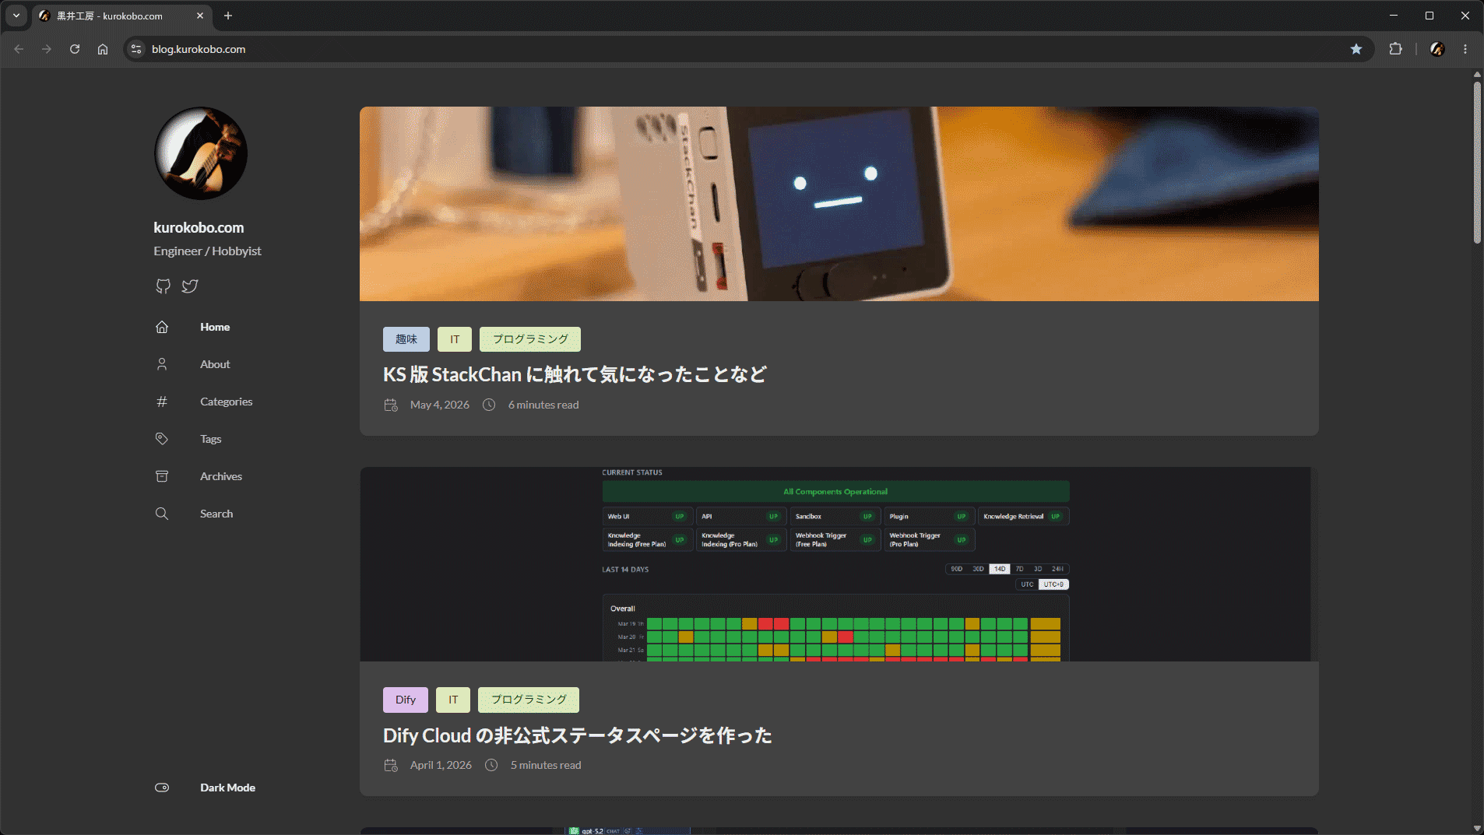Open the About menu link
1484x835 pixels.
tap(215, 364)
